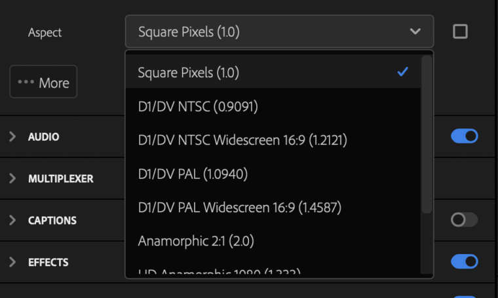Screen dimensions: 498x298
Task: Enable the Captions toggle switch
Action: pyautogui.click(x=465, y=219)
